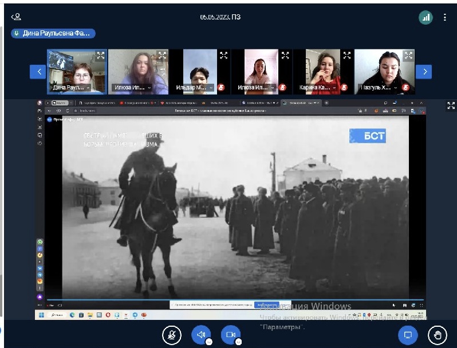Expand Карина's video tile to fullscreen

coord(346,56)
